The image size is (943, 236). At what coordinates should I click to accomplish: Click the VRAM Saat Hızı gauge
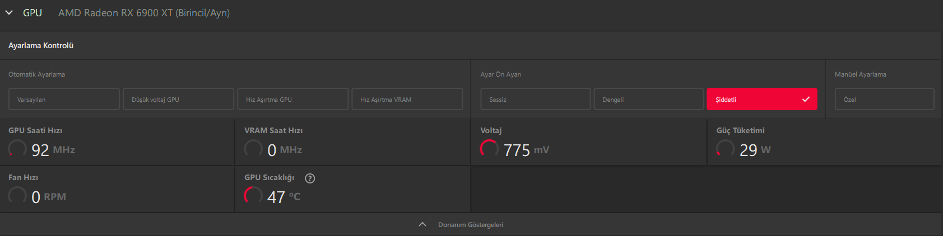pos(253,149)
